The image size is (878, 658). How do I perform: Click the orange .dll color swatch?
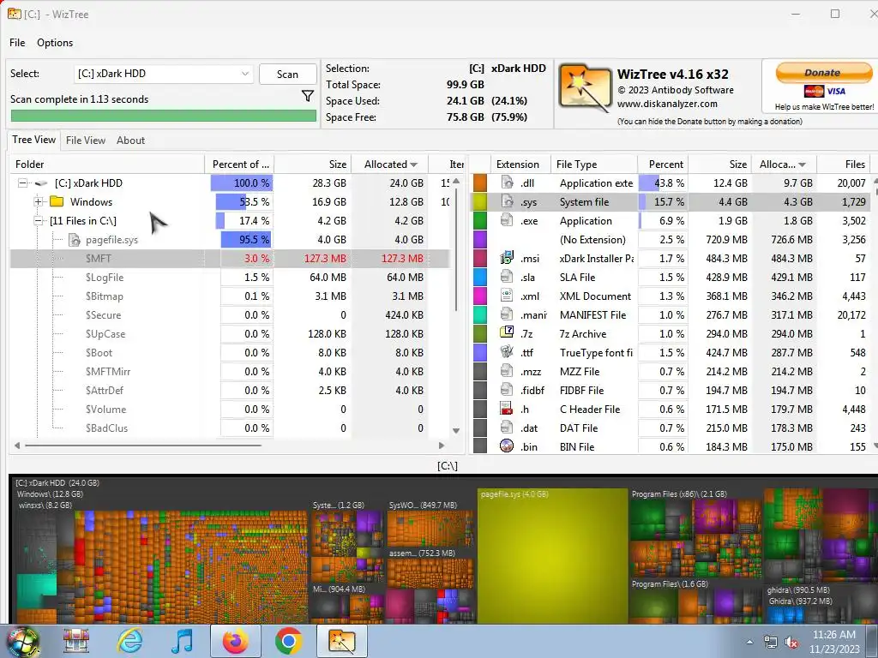click(480, 183)
